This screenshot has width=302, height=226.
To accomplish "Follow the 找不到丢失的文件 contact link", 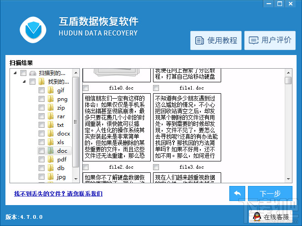I will point(58,193).
